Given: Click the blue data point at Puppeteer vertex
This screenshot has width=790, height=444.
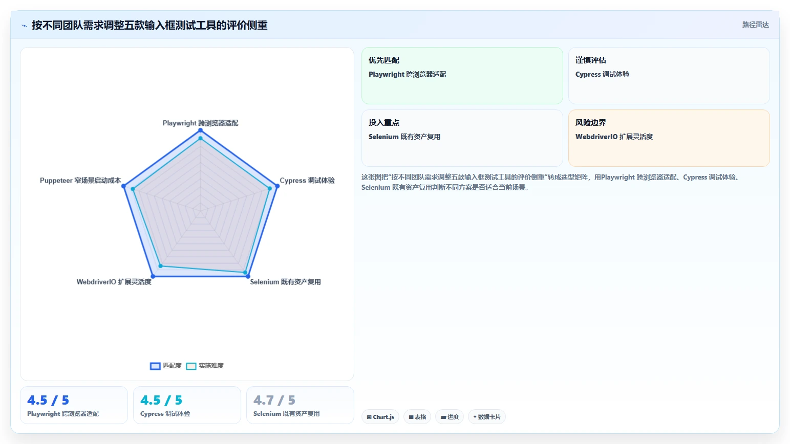Looking at the screenshot, I should tap(123, 186).
